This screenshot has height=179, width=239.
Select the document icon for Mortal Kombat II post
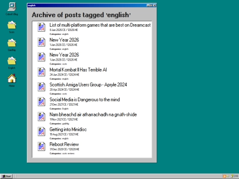[42, 72]
